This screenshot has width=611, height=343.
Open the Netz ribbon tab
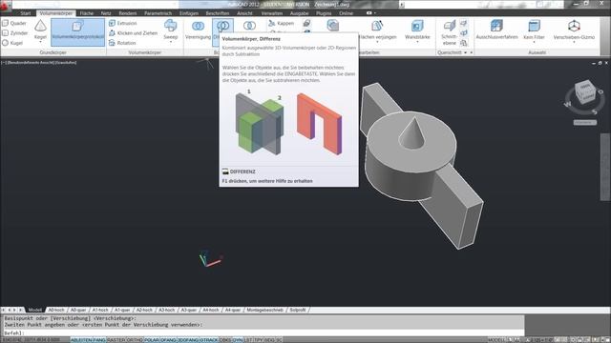coord(106,13)
